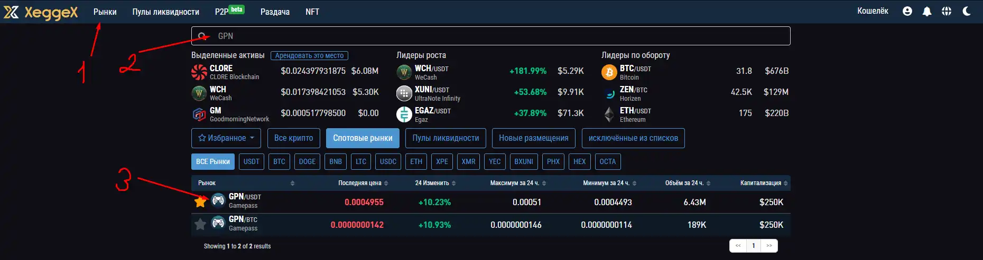Filter markets by BXUNI
Screen dimensions: 983x260
[x=524, y=161]
